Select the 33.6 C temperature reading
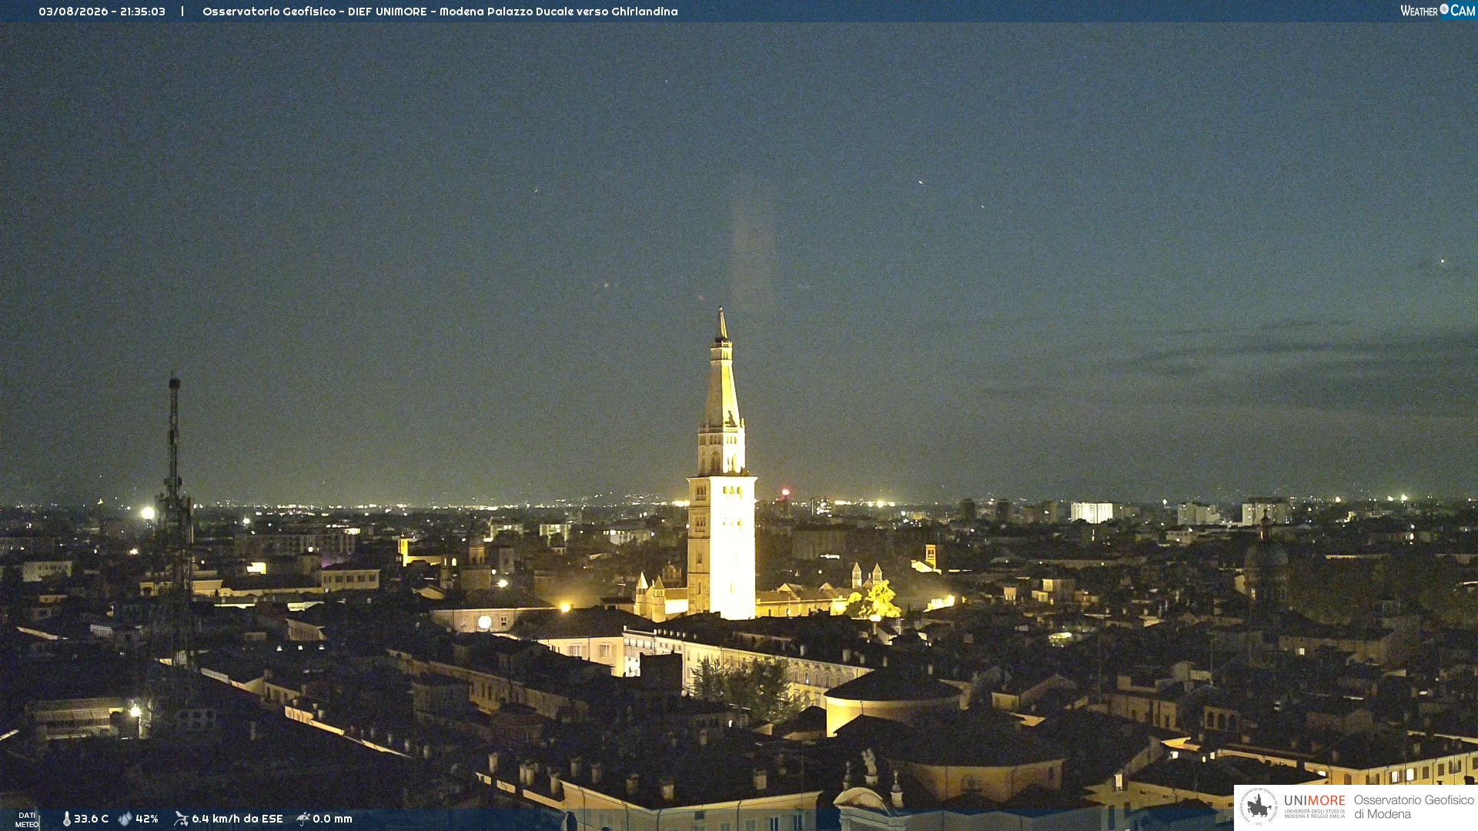This screenshot has width=1478, height=831. point(91,819)
